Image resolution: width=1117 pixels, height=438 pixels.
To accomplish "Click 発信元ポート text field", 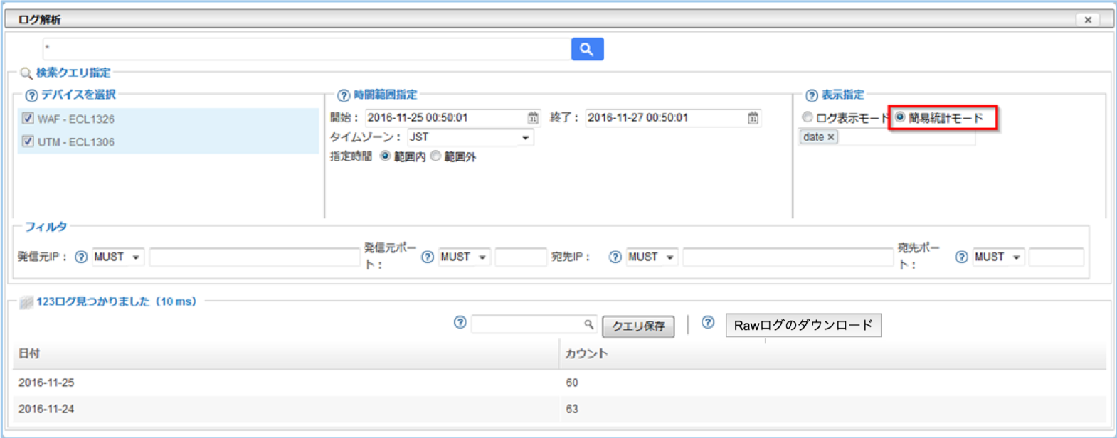I will tap(521, 257).
